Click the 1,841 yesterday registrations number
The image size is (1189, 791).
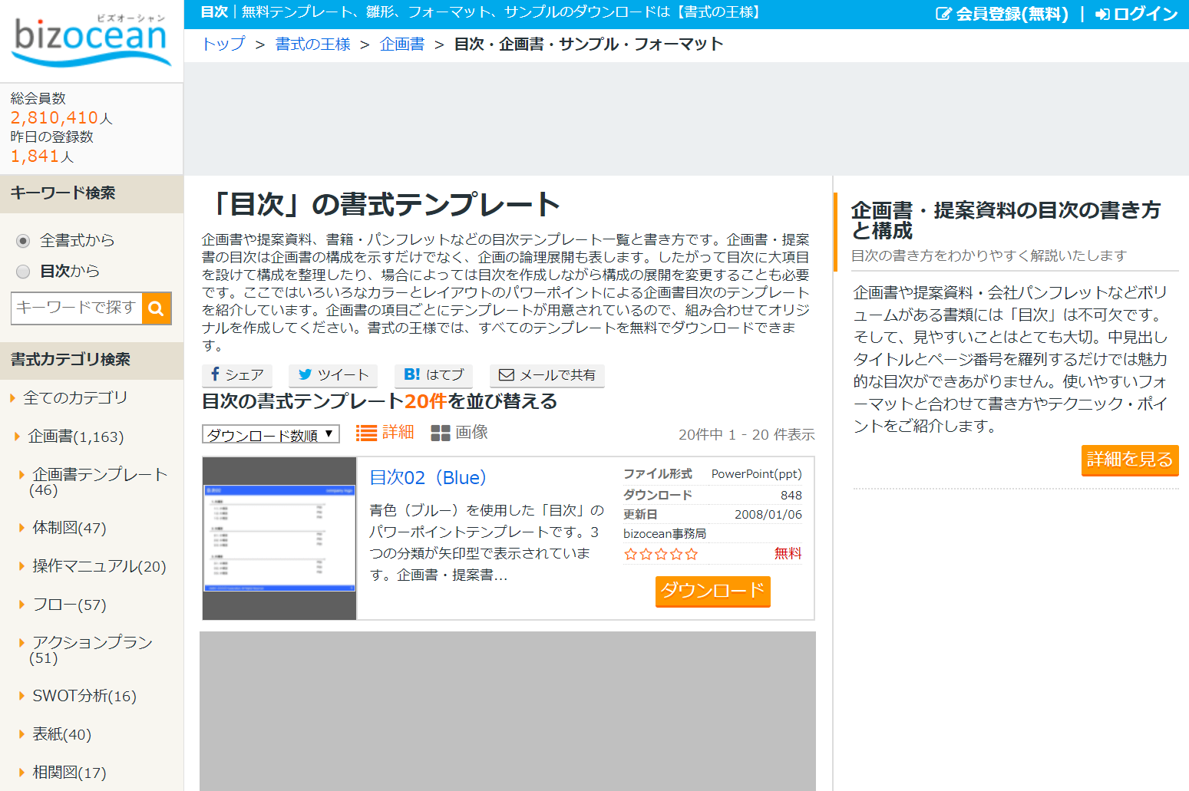click(35, 156)
